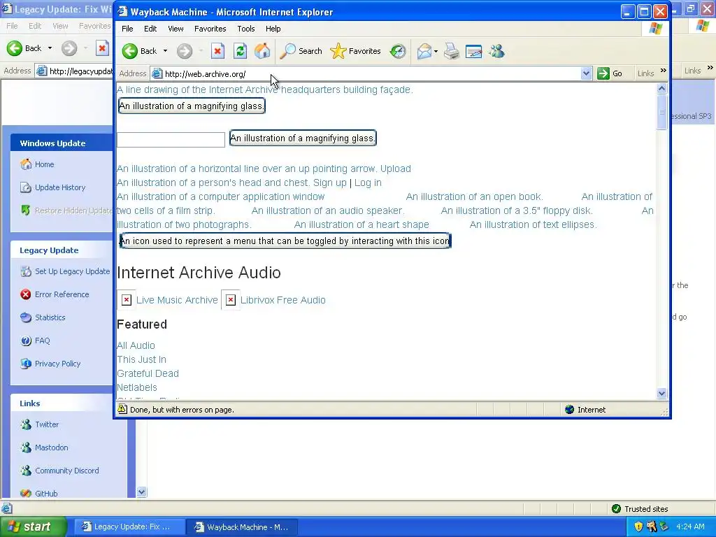This screenshot has width=716, height=537.
Task: Click the vertical scrollbar thumb in Wayback page
Action: [x=661, y=113]
